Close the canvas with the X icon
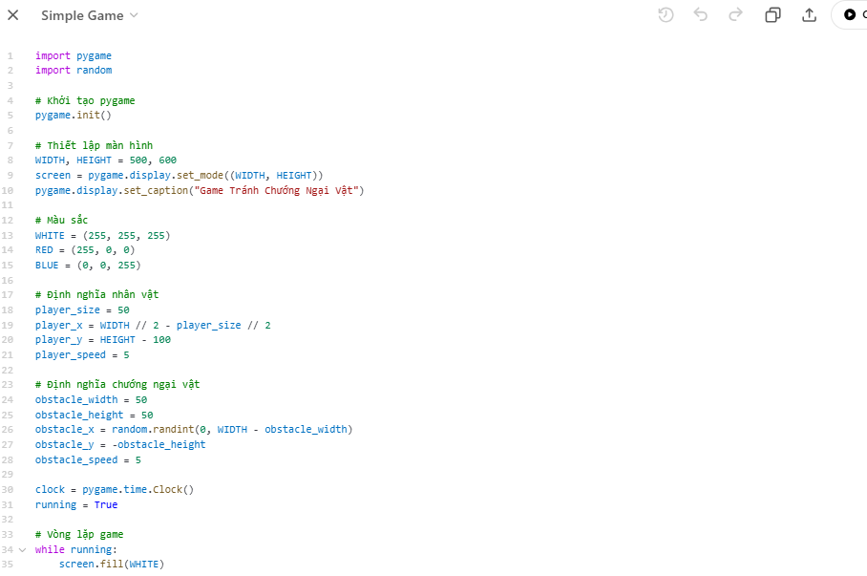Image resolution: width=867 pixels, height=576 pixels. click(x=13, y=15)
